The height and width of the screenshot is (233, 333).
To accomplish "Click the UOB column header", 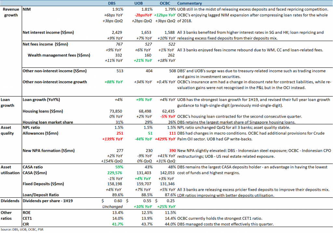I will (139, 3).
